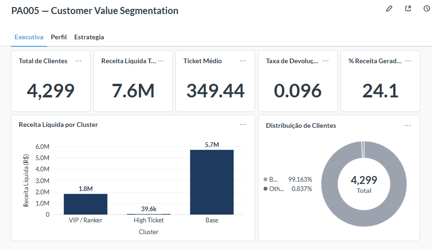
Task: Click the Total de Clientes card title
Action: pos(43,61)
